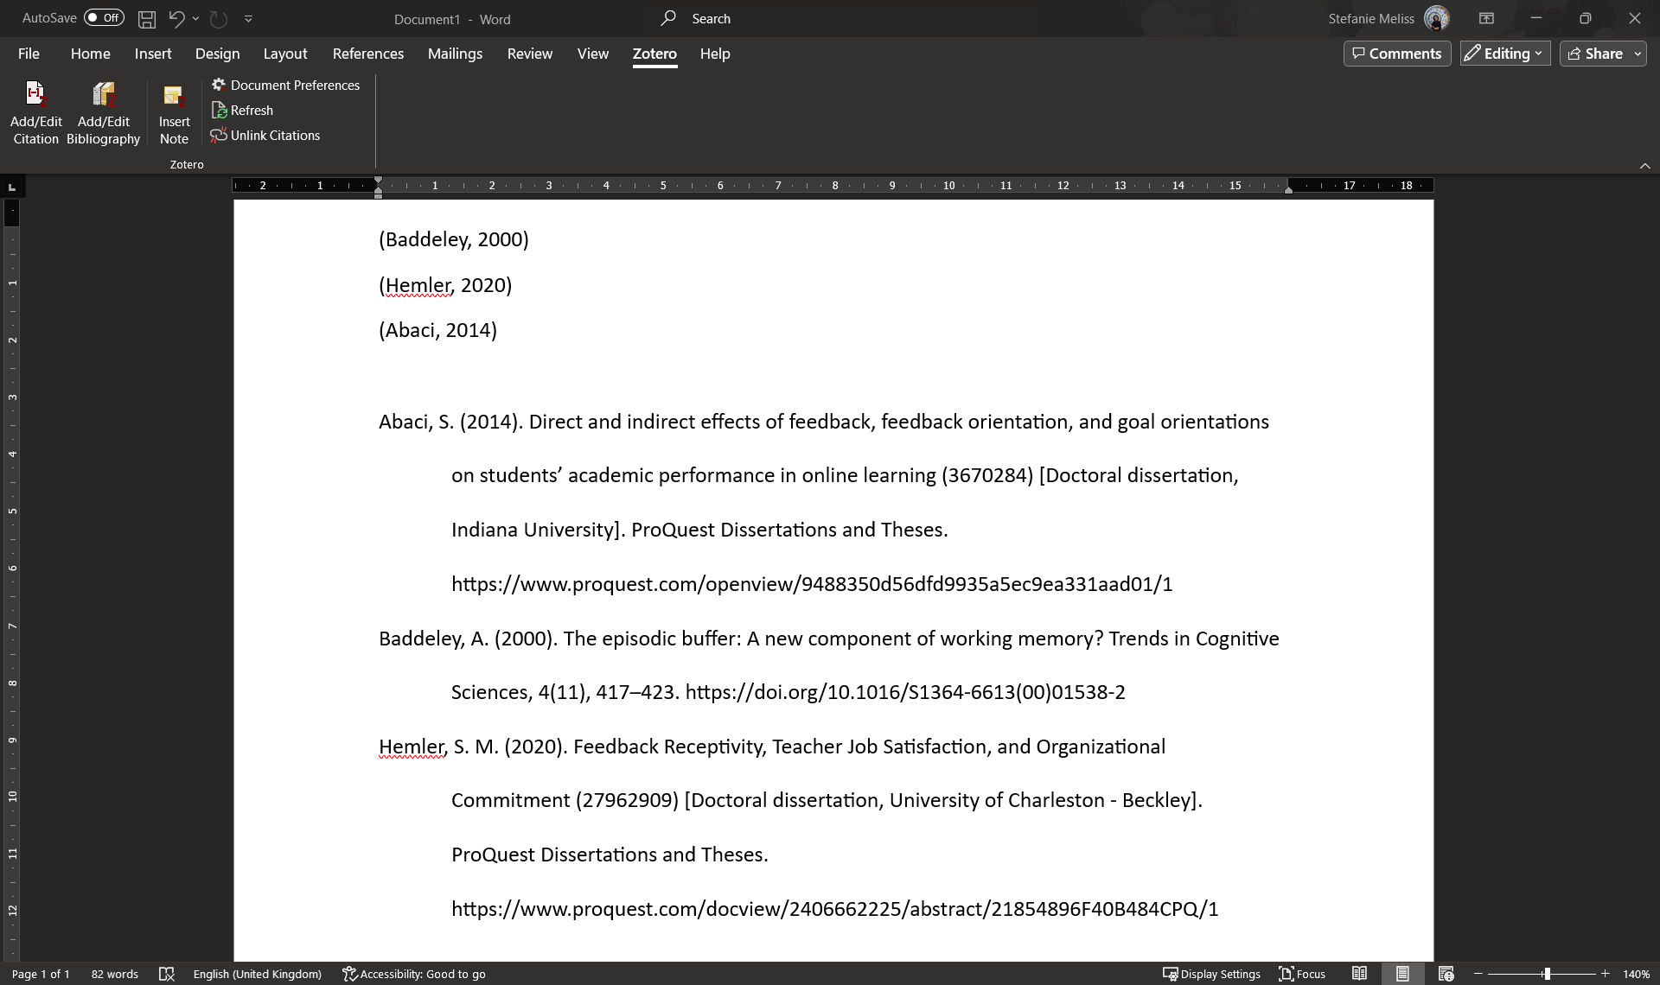Viewport: 1660px width, 985px height.
Task: Switch to Web Layout view
Action: (x=1446, y=974)
